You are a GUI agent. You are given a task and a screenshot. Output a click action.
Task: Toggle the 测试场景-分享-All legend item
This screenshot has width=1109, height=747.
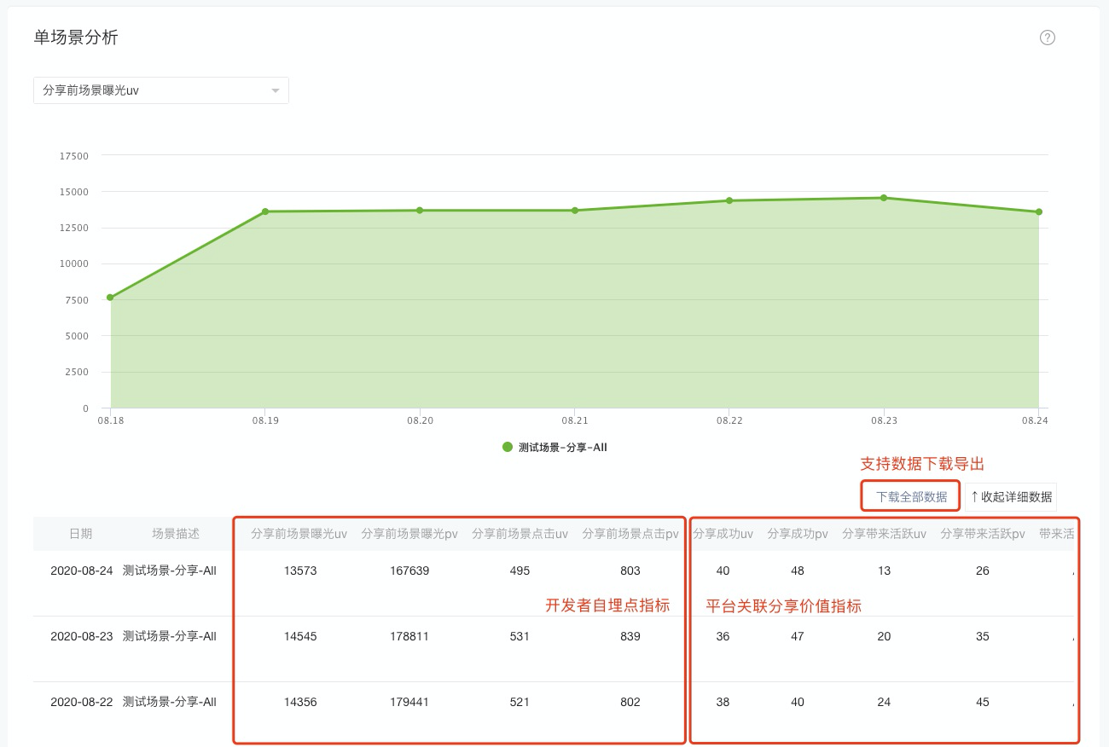point(562,447)
